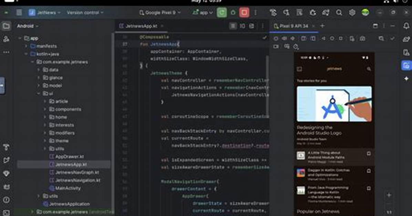Switch editor to Design view
The image size is (412, 216).
pos(251,26)
